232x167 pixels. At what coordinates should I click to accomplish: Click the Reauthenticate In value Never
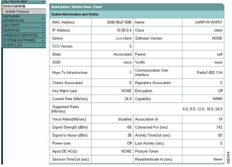coord(218,159)
